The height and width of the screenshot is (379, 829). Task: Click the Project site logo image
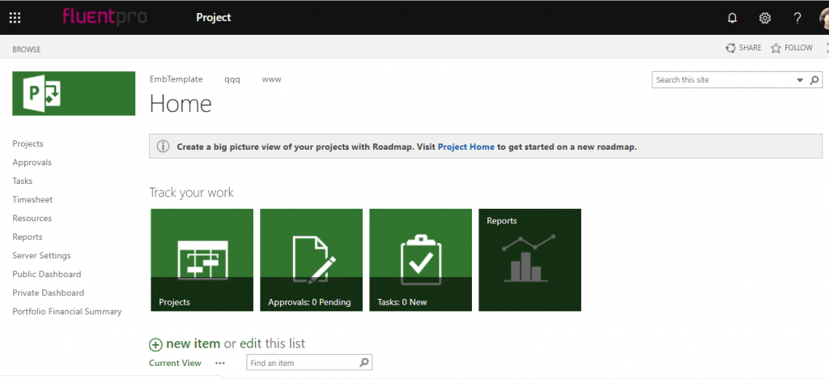pyautogui.click(x=74, y=94)
